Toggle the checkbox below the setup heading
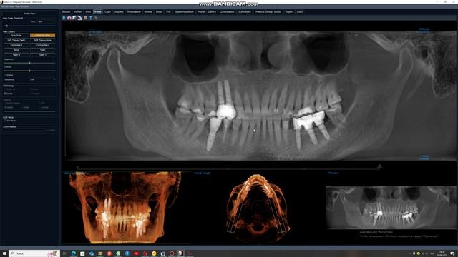The width and height of the screenshot is (458, 257). (x=5, y=121)
